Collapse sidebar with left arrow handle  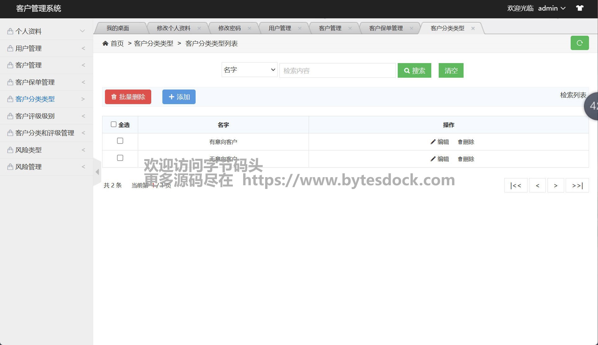click(97, 172)
